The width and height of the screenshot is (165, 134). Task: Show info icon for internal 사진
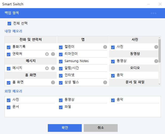click(x=156, y=47)
